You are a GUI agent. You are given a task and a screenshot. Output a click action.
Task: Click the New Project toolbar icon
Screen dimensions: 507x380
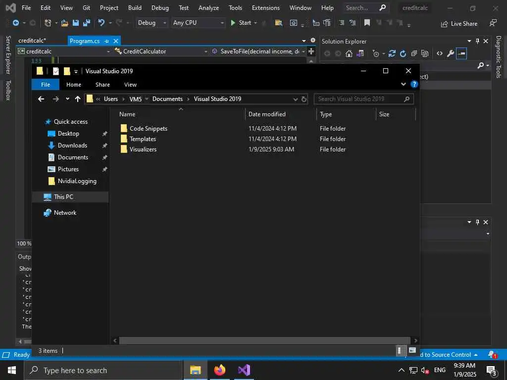(48, 23)
